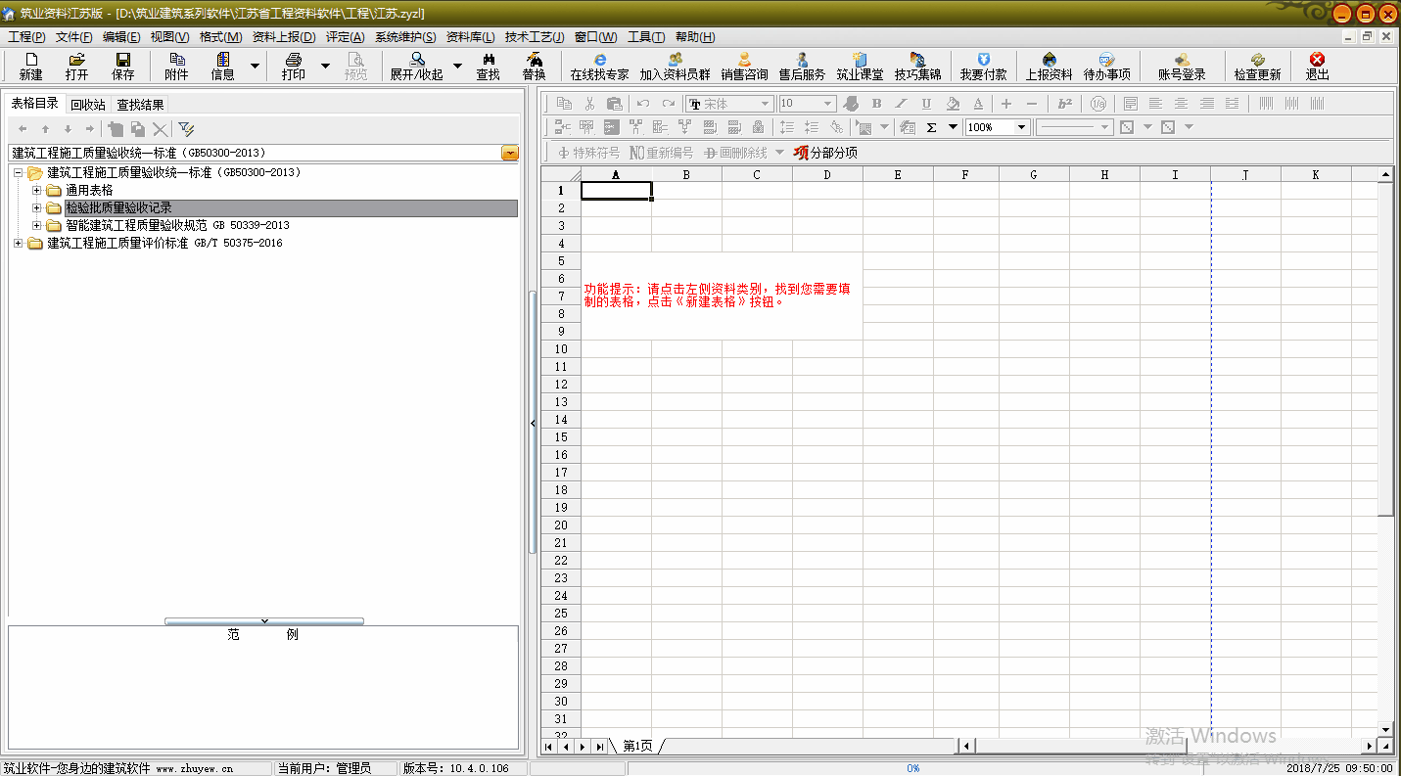This screenshot has height=776, width=1401.
Task: Click the vertical scrollbar down arrow of the spreadsheet
Action: coord(1384,729)
